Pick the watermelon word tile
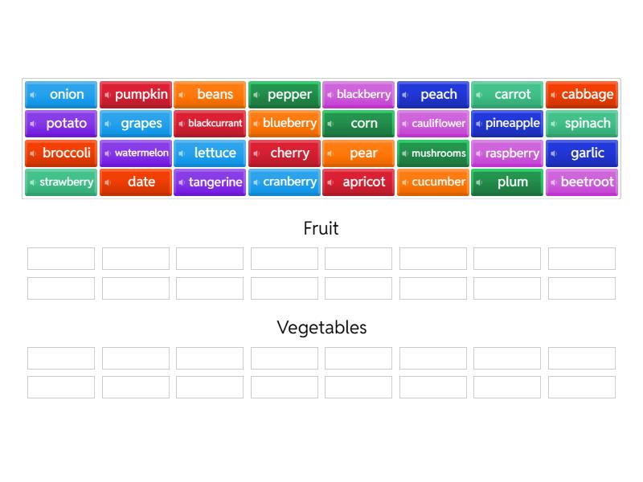 tap(136, 153)
